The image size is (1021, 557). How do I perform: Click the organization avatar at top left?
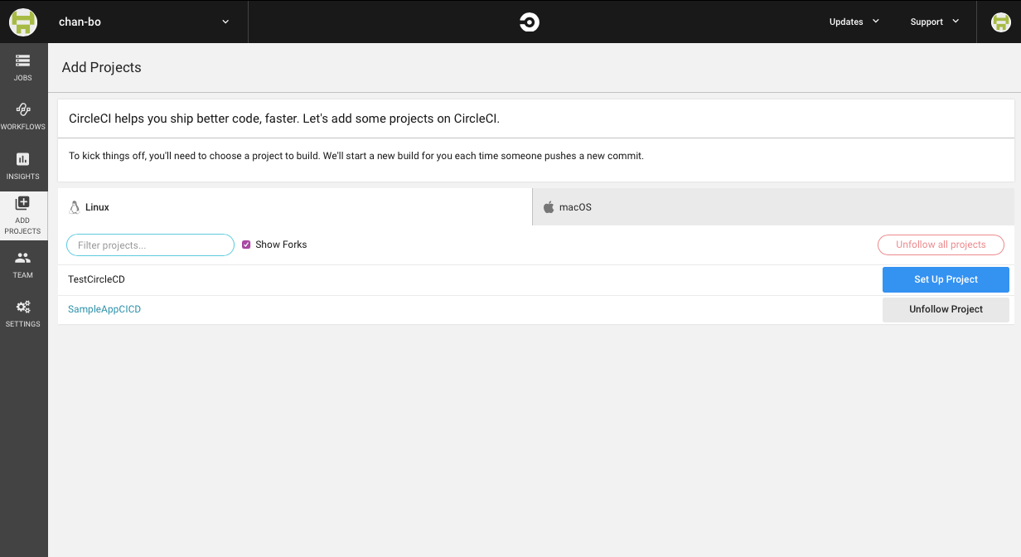pyautogui.click(x=23, y=22)
